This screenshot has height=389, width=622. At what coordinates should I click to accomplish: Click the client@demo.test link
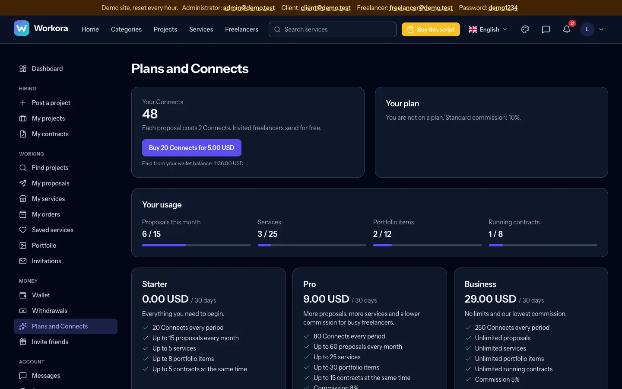pyautogui.click(x=326, y=8)
